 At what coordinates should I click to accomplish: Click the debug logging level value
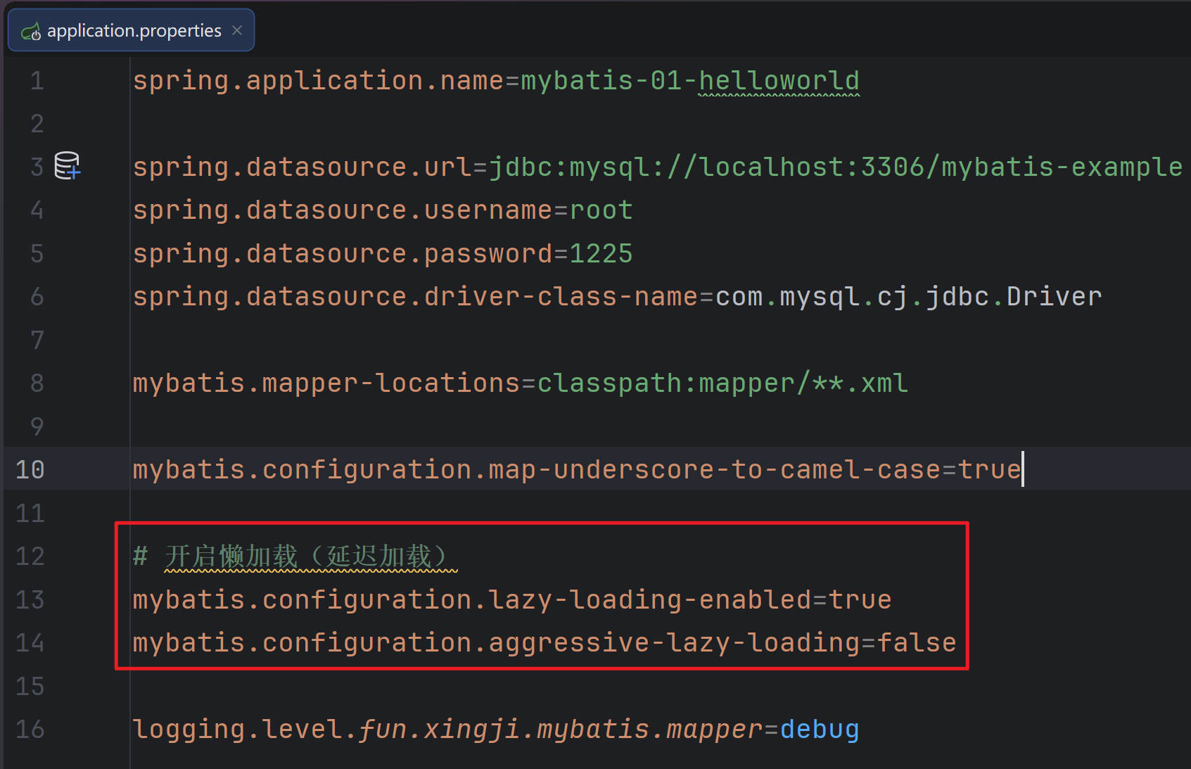(819, 730)
